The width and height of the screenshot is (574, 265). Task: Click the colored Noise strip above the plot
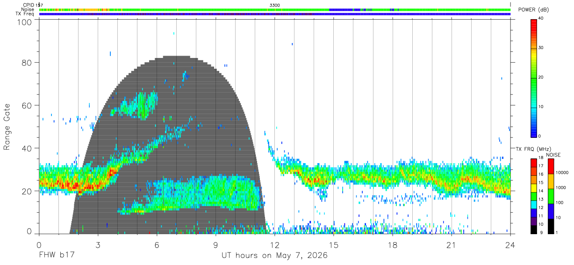click(275, 9)
